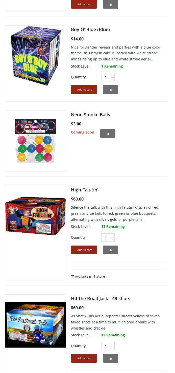Focus the Boy O' Blue quantity field
The height and width of the screenshot is (373, 175).
(x=106, y=77)
